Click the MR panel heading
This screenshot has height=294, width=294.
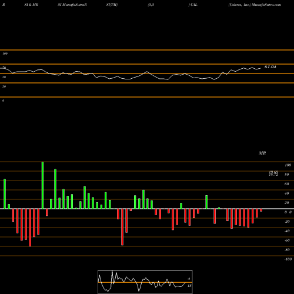pyautogui.click(x=262, y=153)
